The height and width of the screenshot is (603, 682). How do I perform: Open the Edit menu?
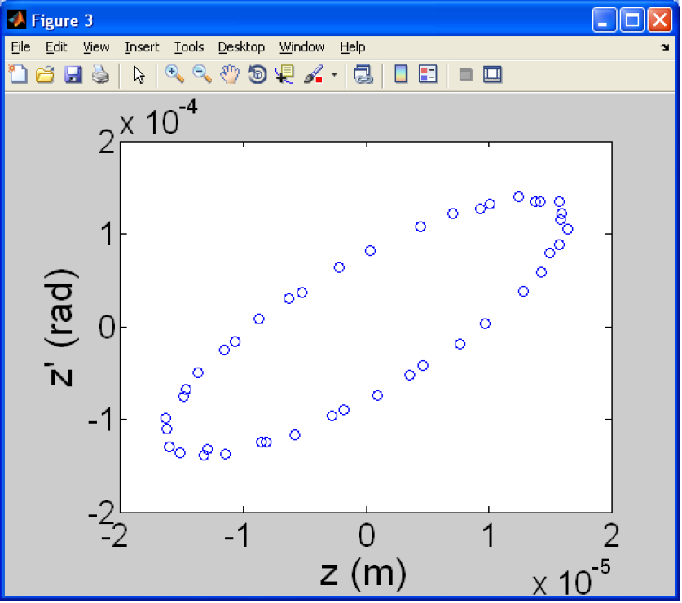click(56, 47)
